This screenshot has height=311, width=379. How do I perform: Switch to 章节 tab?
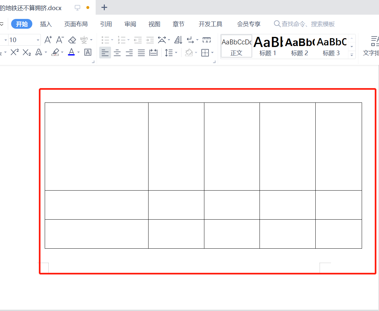point(178,24)
